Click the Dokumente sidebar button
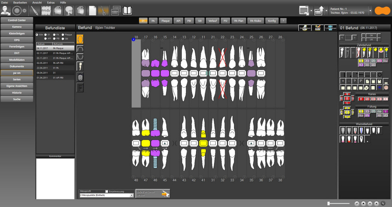The height and width of the screenshot is (207, 392). pos(16,66)
